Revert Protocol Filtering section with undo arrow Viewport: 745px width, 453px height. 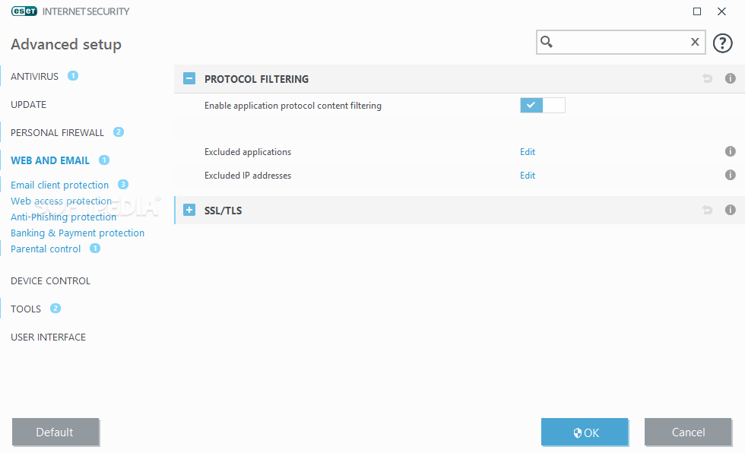[707, 78]
